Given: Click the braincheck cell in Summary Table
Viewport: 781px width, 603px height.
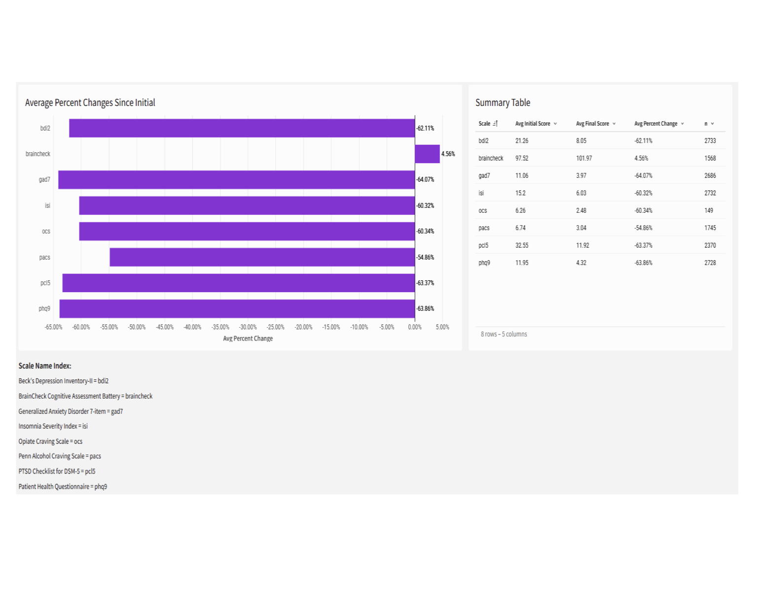Looking at the screenshot, I should click(x=491, y=158).
